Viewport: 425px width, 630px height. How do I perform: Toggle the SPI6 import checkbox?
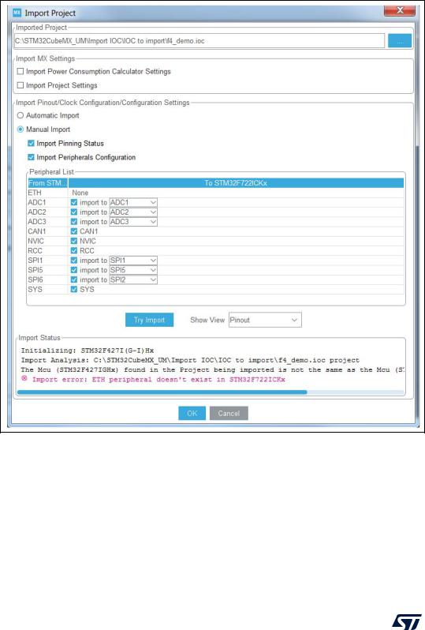tap(74, 279)
